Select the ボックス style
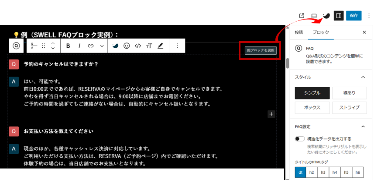Screen dimensions: 374x185 312,108
